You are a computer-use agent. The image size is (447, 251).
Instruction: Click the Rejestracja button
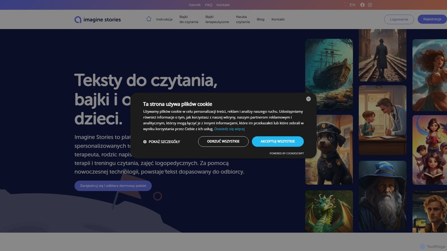pyautogui.click(x=432, y=19)
